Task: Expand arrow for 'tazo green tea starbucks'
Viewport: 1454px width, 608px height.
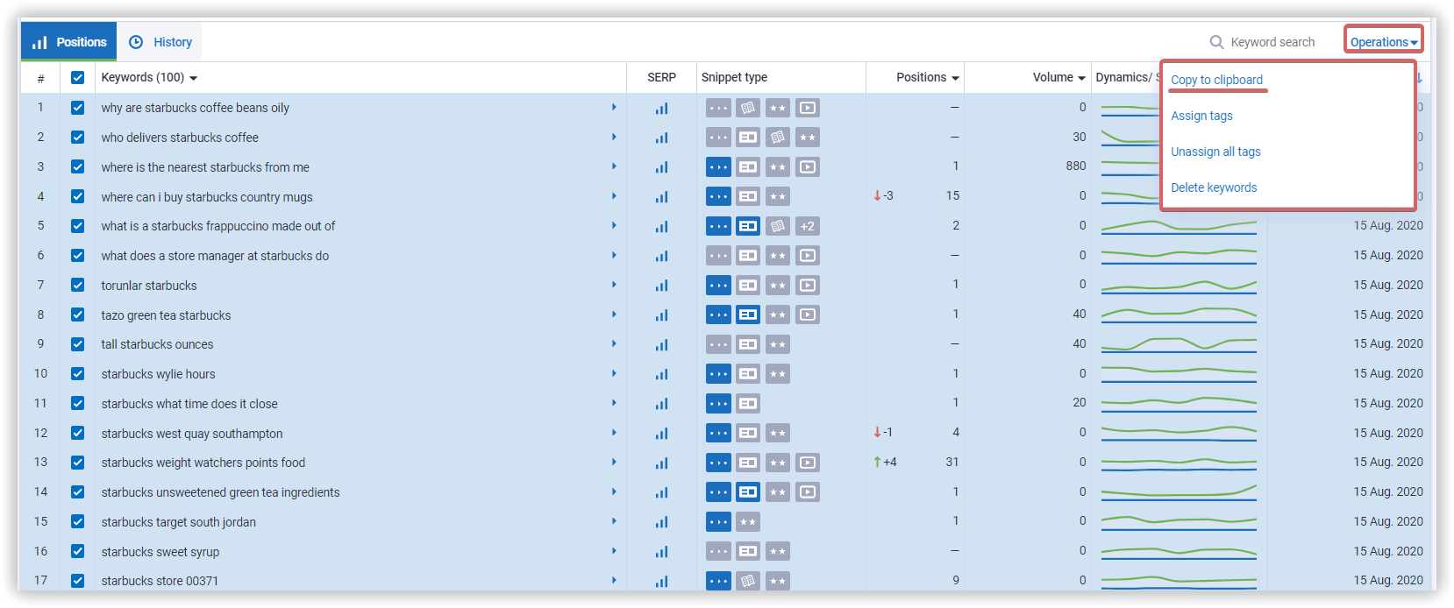Action: (x=614, y=315)
